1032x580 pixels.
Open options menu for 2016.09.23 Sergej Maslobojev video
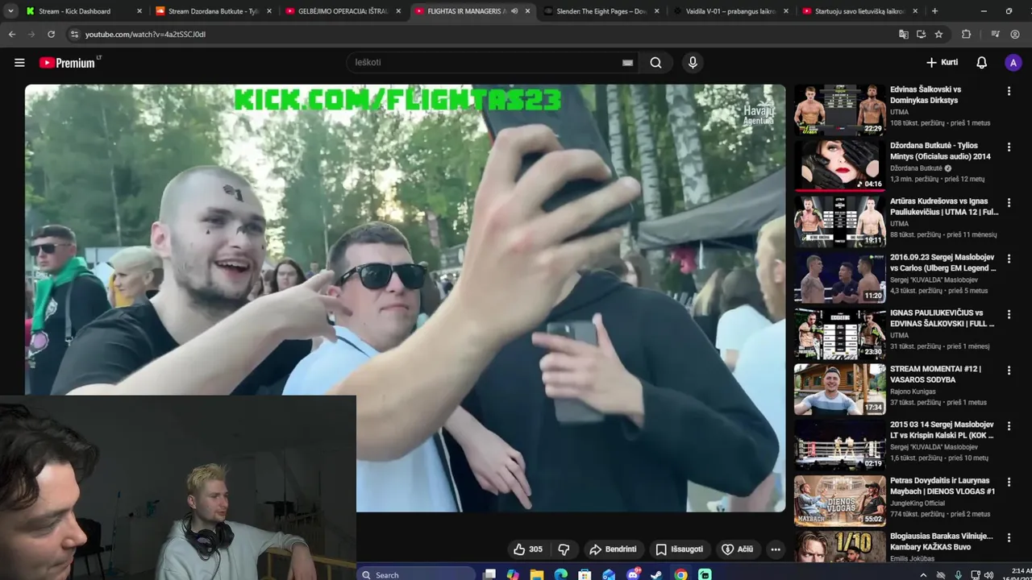tap(1009, 259)
